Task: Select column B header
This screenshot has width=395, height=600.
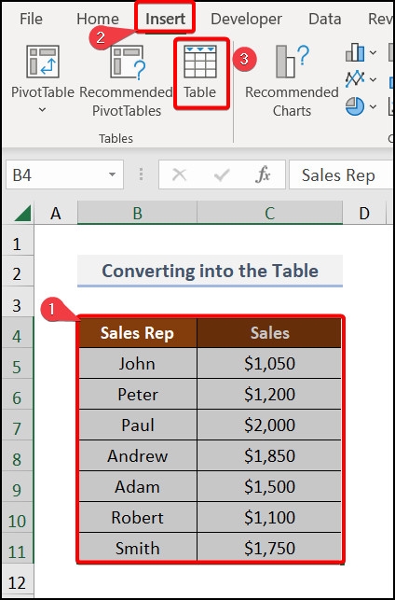Action: pyautogui.click(x=138, y=213)
